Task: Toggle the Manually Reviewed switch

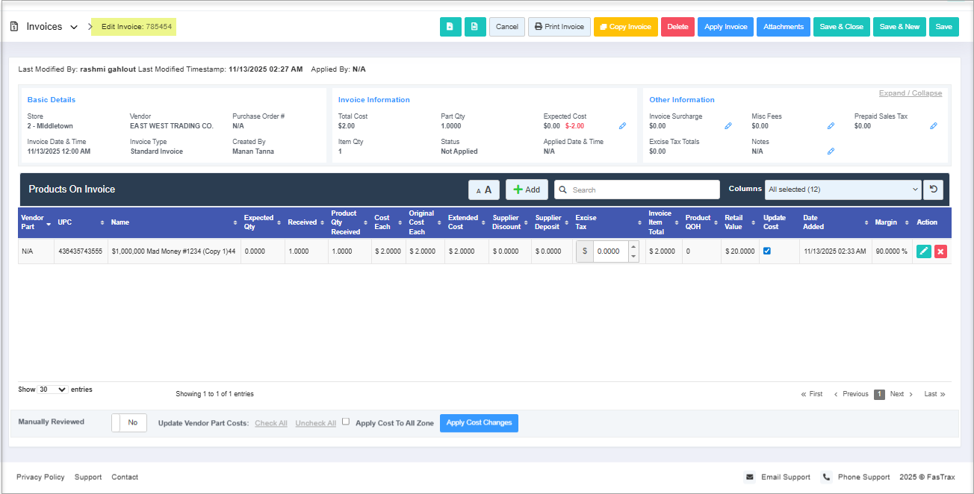Action: coord(129,422)
